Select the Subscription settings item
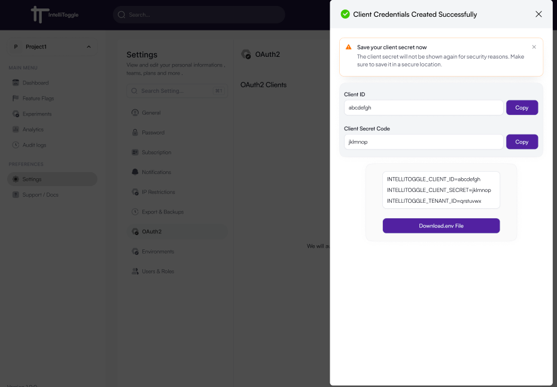Viewport: 557px width, 387px height. (x=156, y=153)
